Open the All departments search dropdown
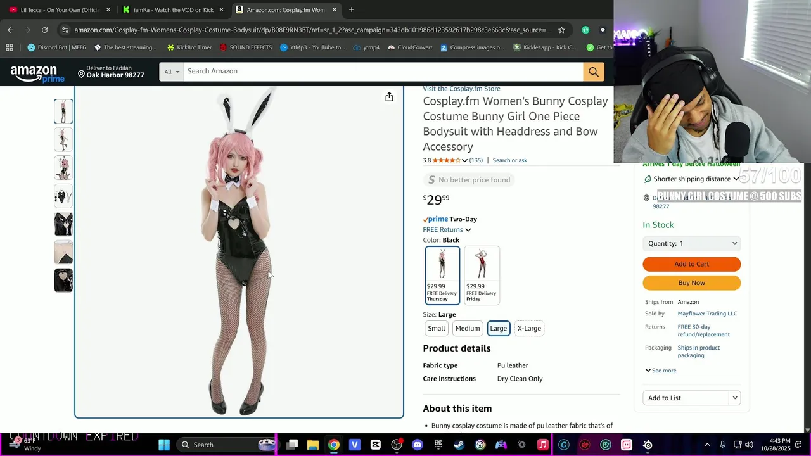Image resolution: width=811 pixels, height=456 pixels. pyautogui.click(x=172, y=72)
